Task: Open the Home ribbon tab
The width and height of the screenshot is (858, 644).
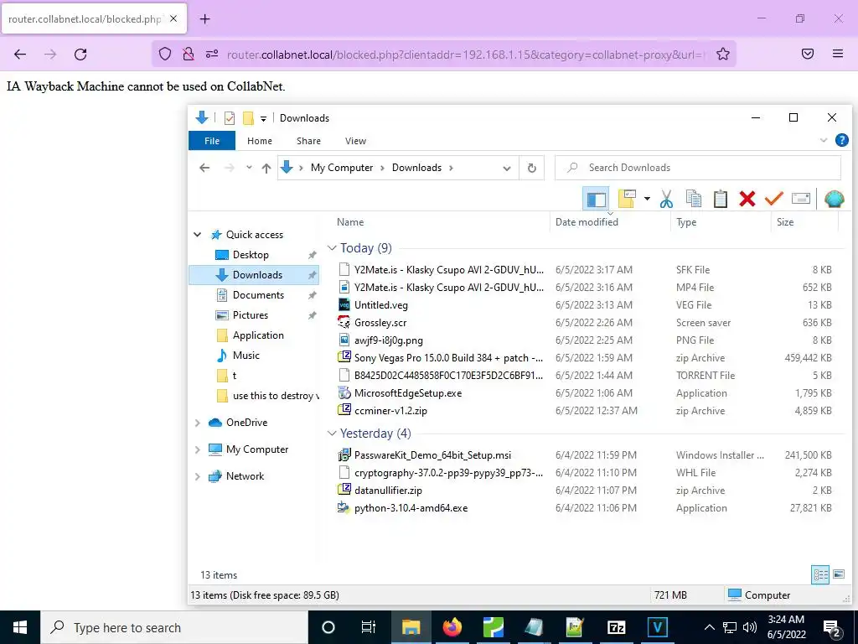Action: [260, 141]
